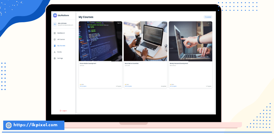Click the My Courses book icon
Screen dimensions: 274x134
(x=55, y=46)
